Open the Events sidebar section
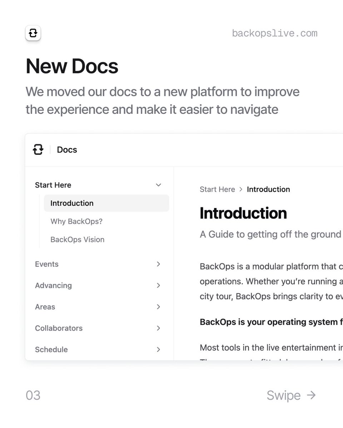This screenshot has height=428, width=343. tap(47, 264)
